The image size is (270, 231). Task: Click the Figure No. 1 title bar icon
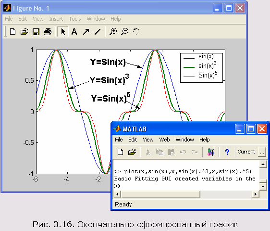pos(7,8)
